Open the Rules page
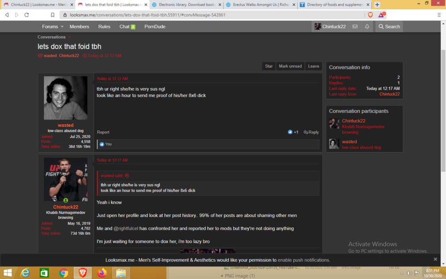The width and height of the screenshot is (446, 279). pos(104,26)
